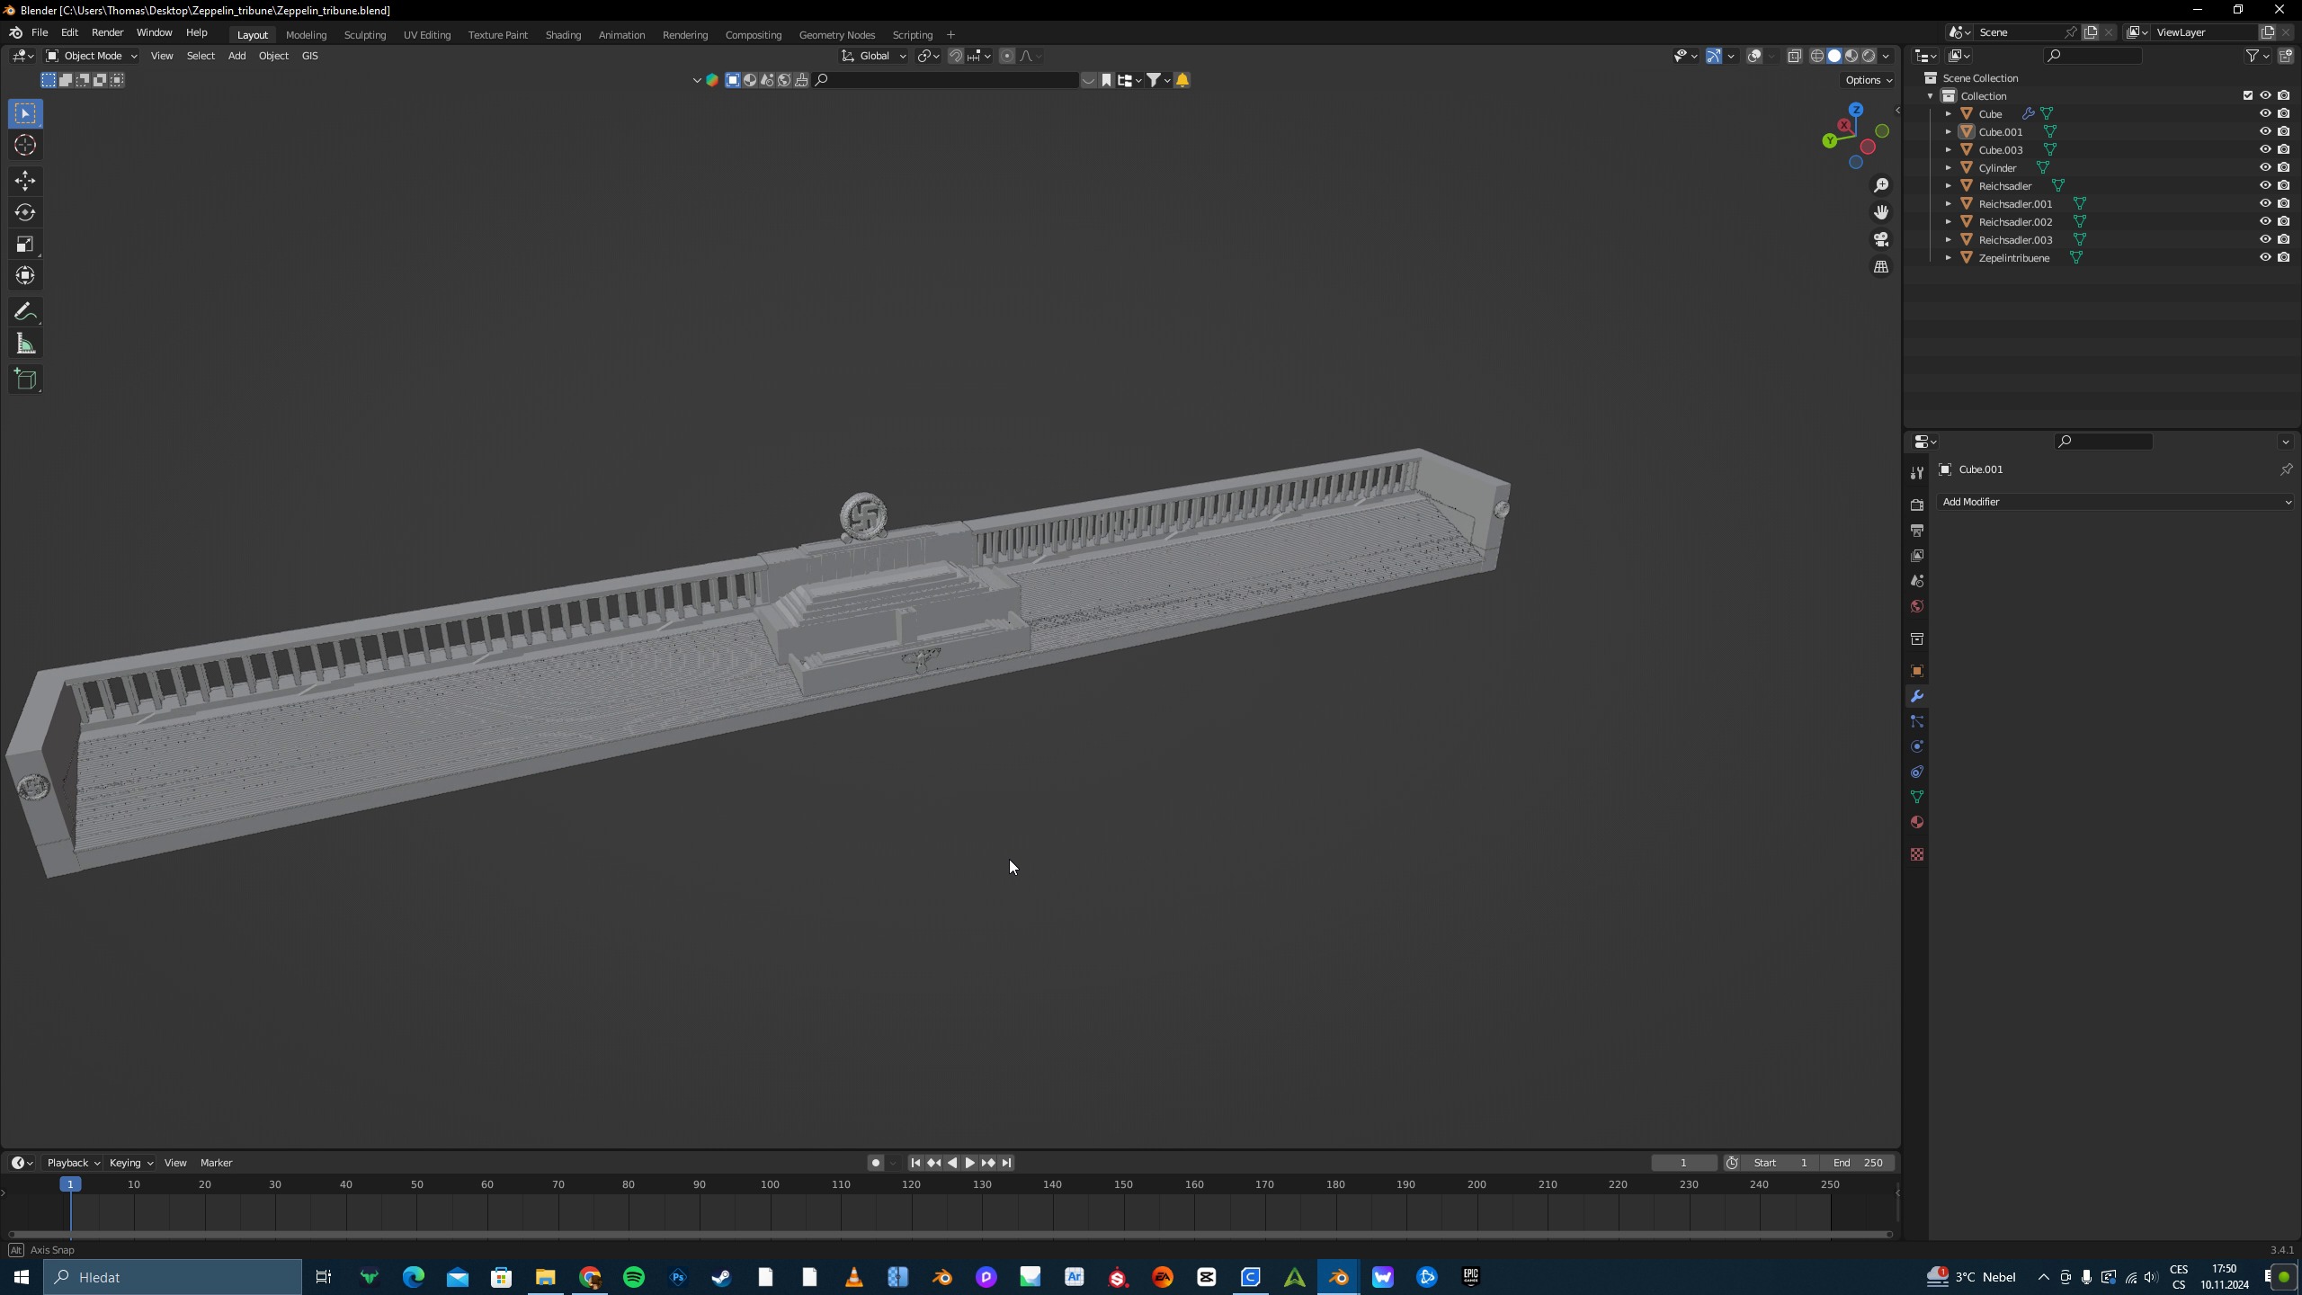Switch viewport to wireframe shading
The image size is (2302, 1295).
click(x=1817, y=56)
